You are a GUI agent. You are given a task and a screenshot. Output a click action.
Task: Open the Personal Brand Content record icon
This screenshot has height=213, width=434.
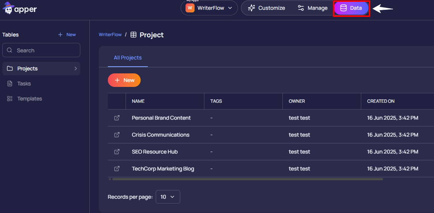click(117, 118)
